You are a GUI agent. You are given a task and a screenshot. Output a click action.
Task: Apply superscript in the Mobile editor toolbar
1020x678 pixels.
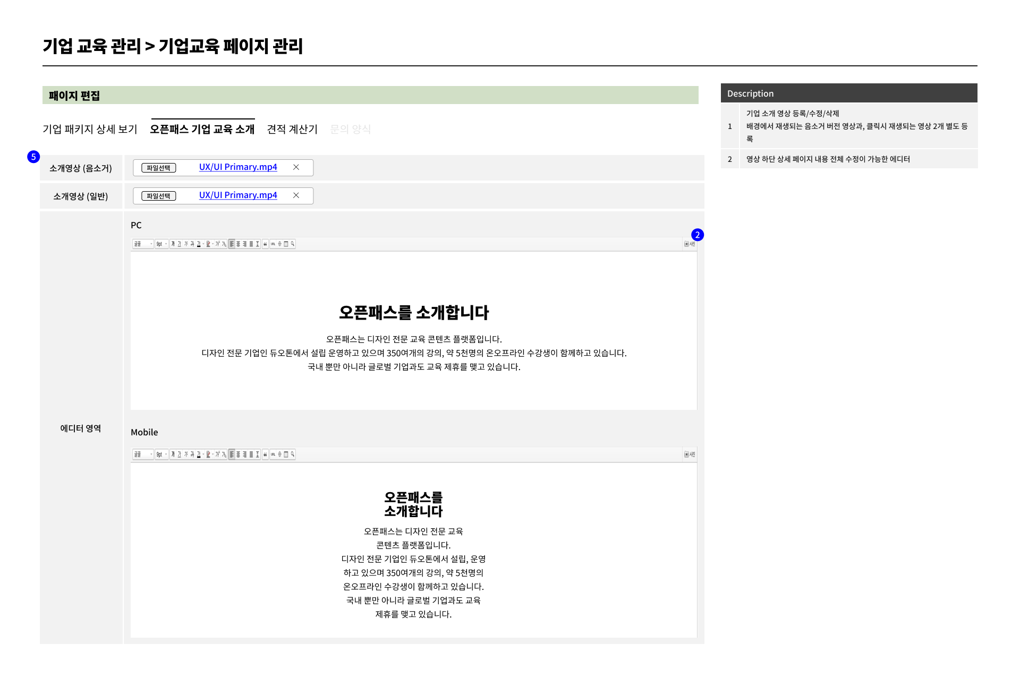tap(217, 454)
